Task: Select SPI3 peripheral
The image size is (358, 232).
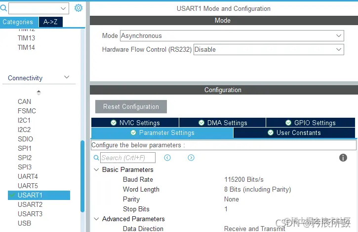Action: coord(24,167)
